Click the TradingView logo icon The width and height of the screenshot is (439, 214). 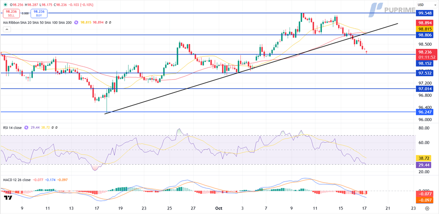click(x=7, y=197)
